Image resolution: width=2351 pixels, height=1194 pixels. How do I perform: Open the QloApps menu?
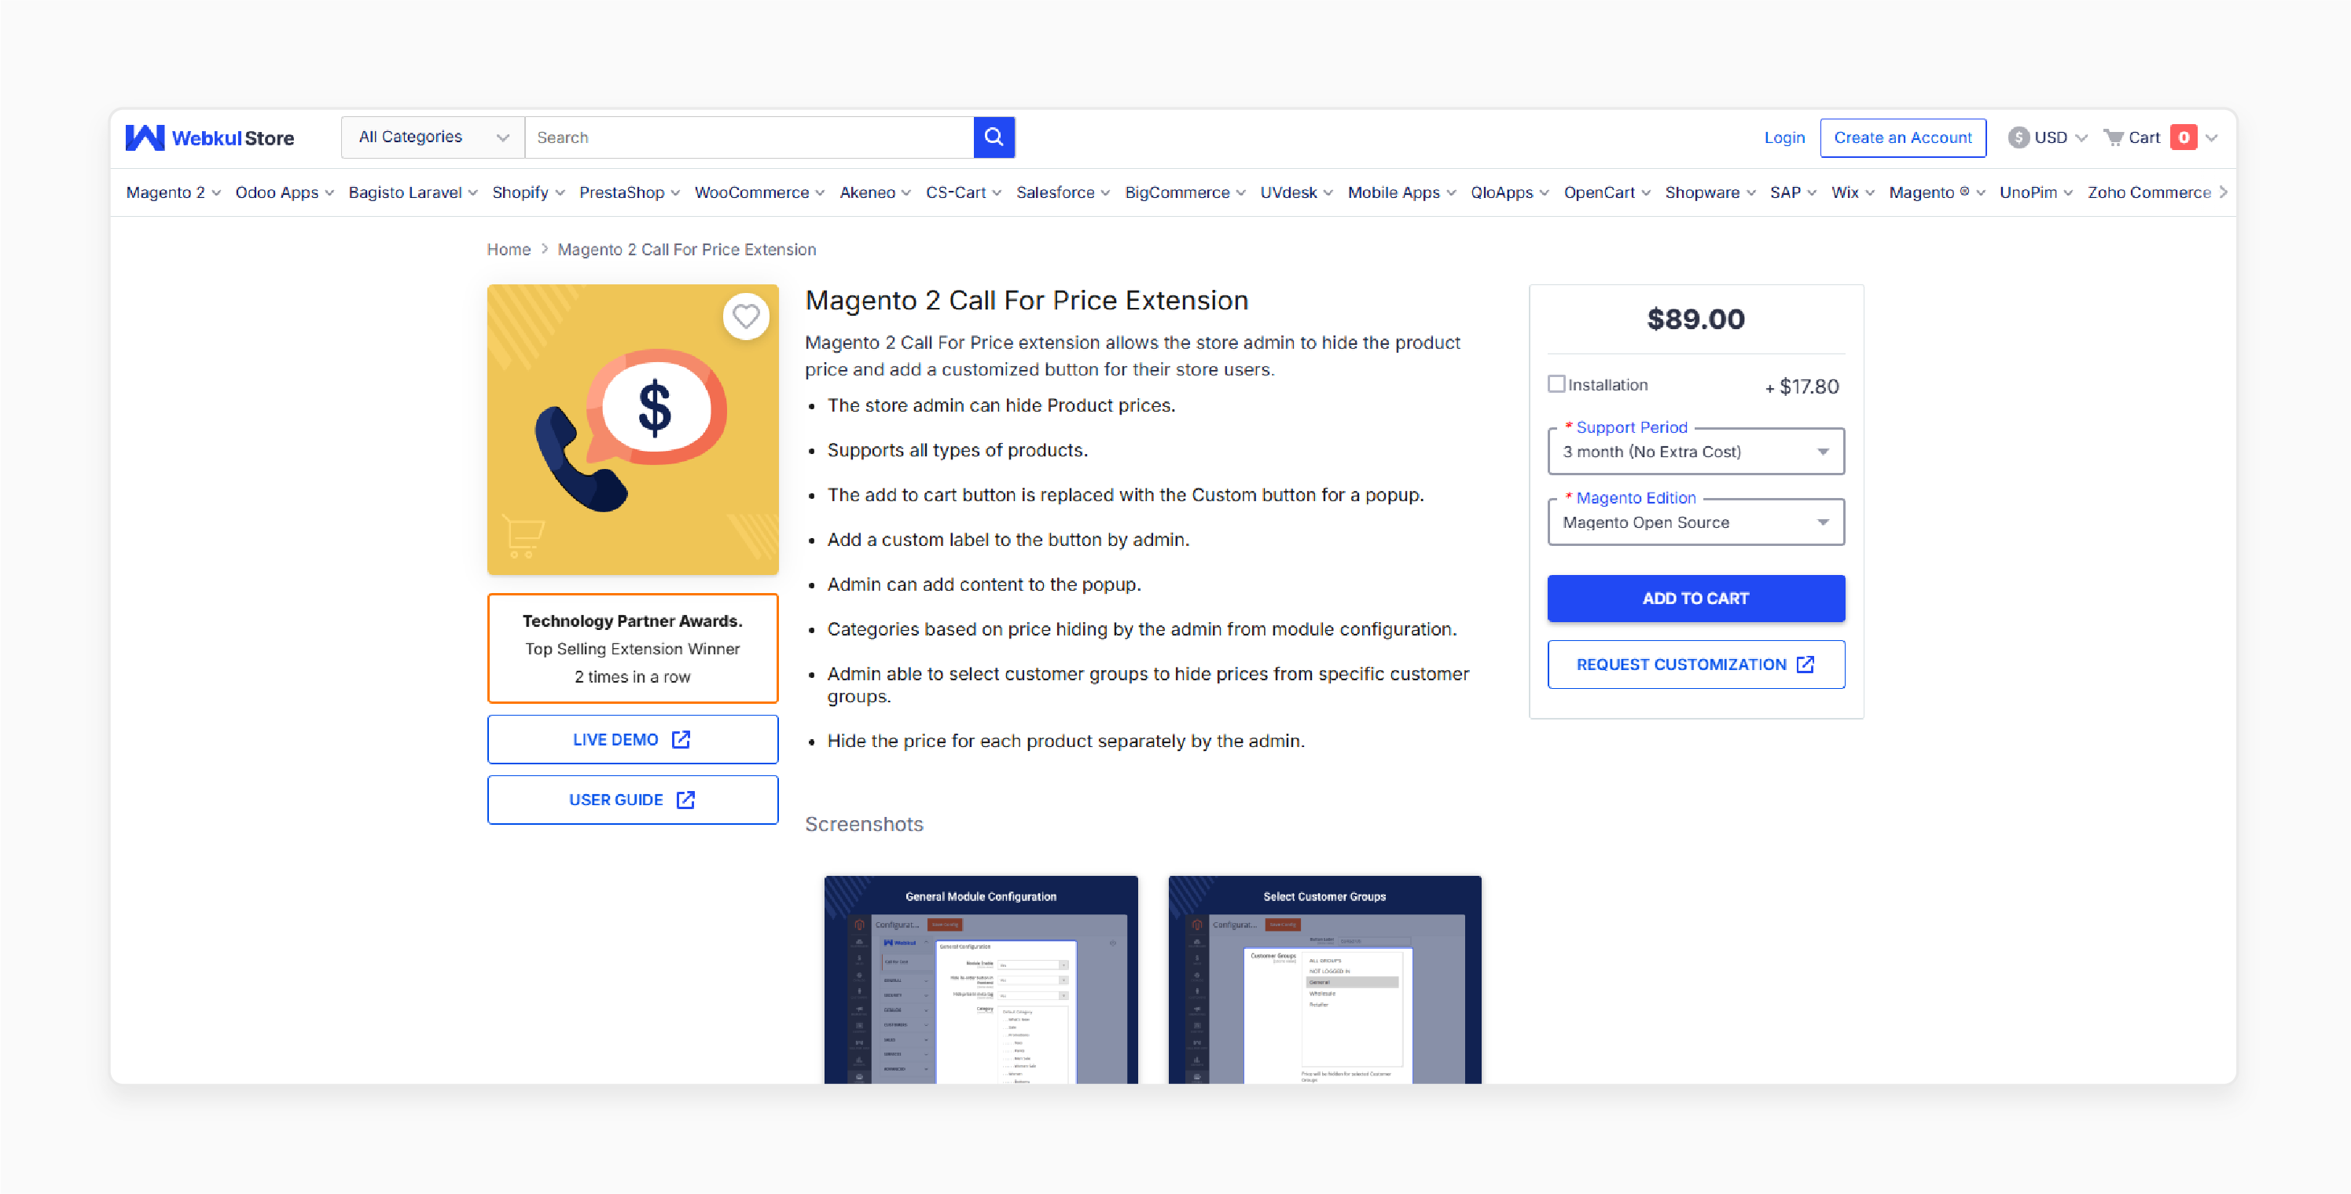click(1509, 192)
